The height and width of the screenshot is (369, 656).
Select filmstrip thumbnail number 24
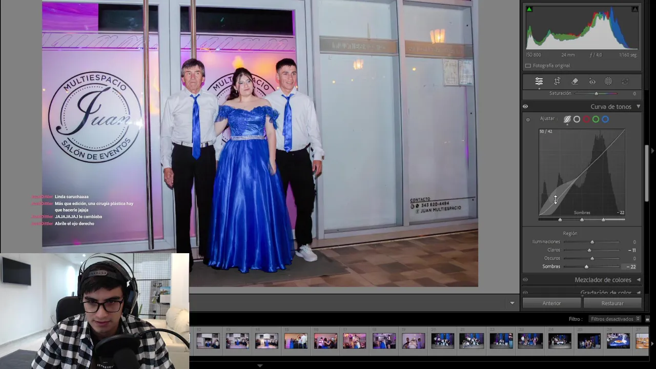click(560, 341)
